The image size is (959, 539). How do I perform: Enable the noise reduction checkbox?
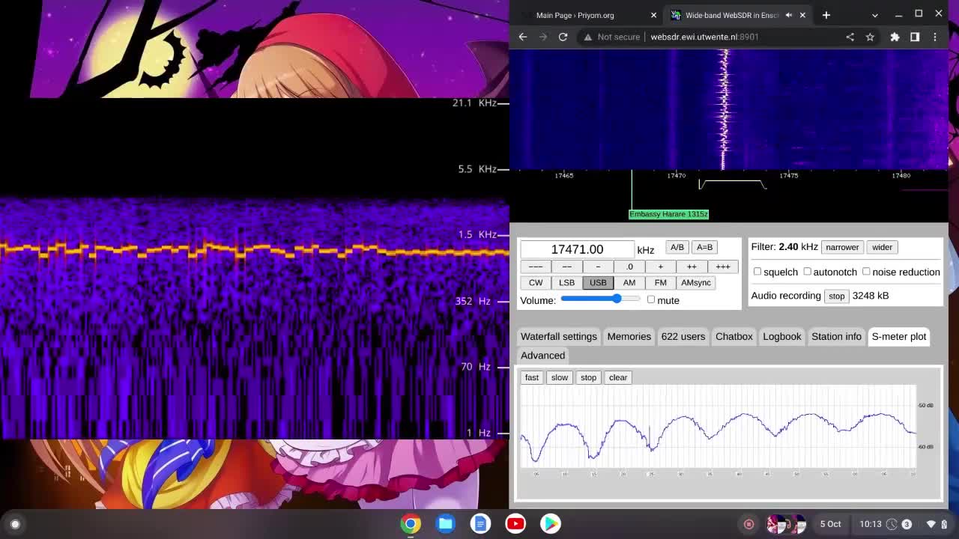[x=866, y=271]
